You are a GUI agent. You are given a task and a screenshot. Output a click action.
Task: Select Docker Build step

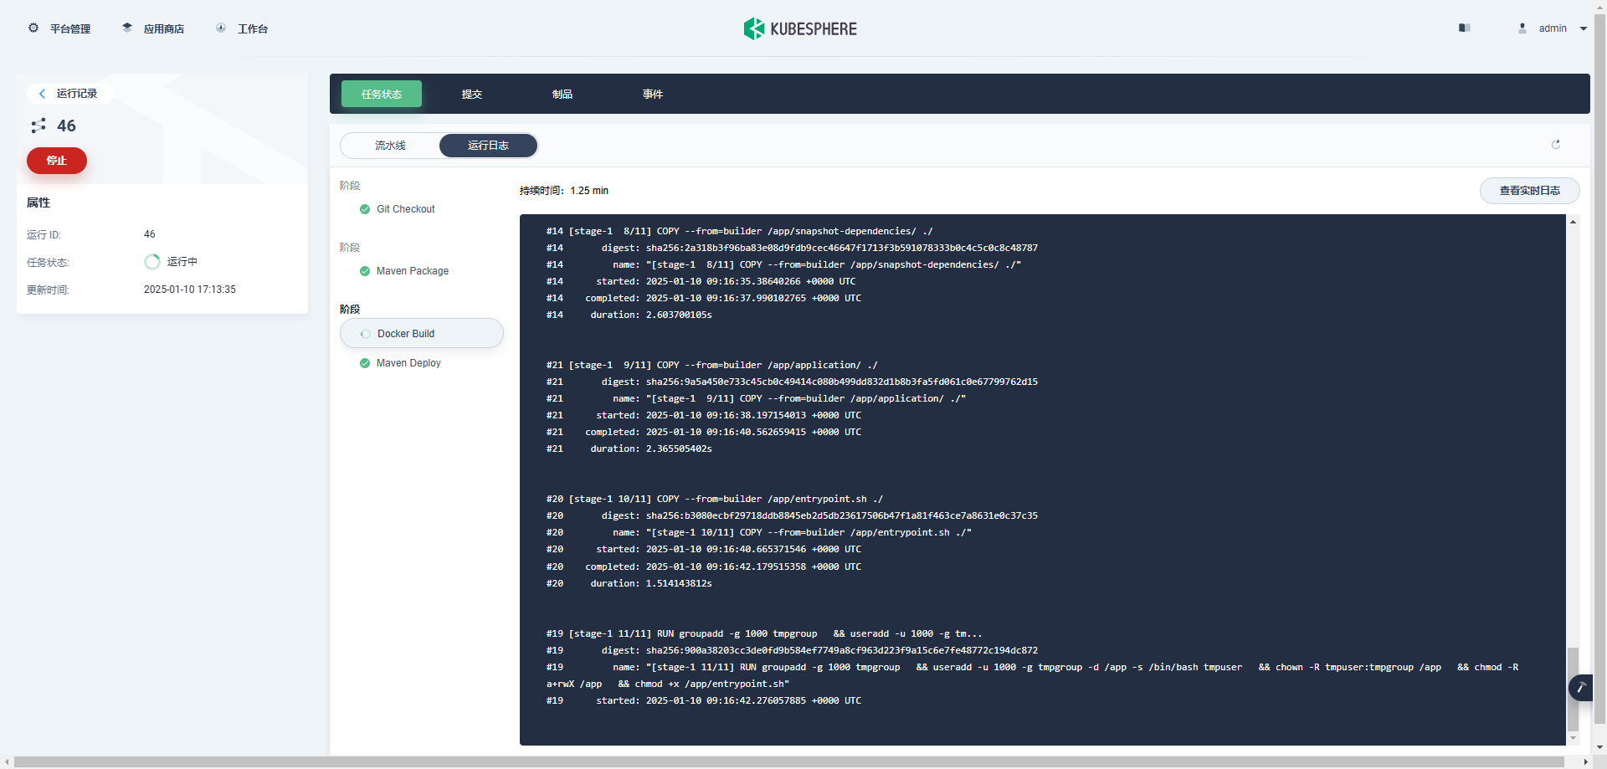422,333
